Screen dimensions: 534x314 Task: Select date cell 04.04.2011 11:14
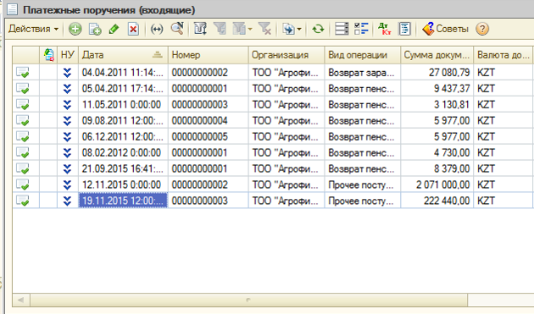point(123,73)
